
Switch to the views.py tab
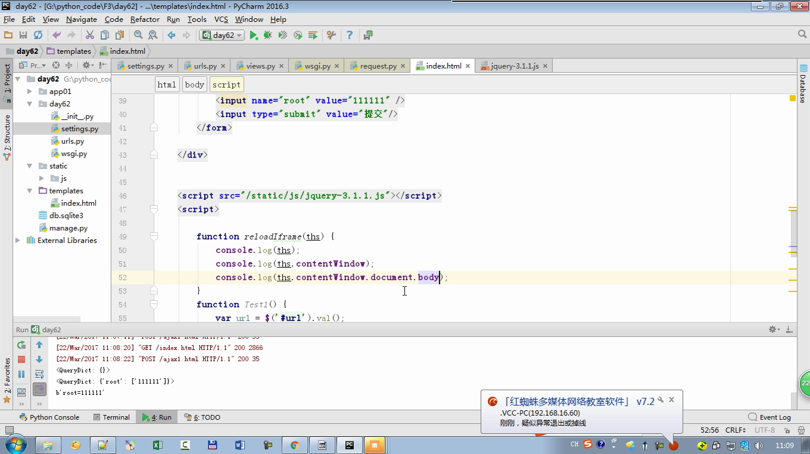(x=261, y=66)
